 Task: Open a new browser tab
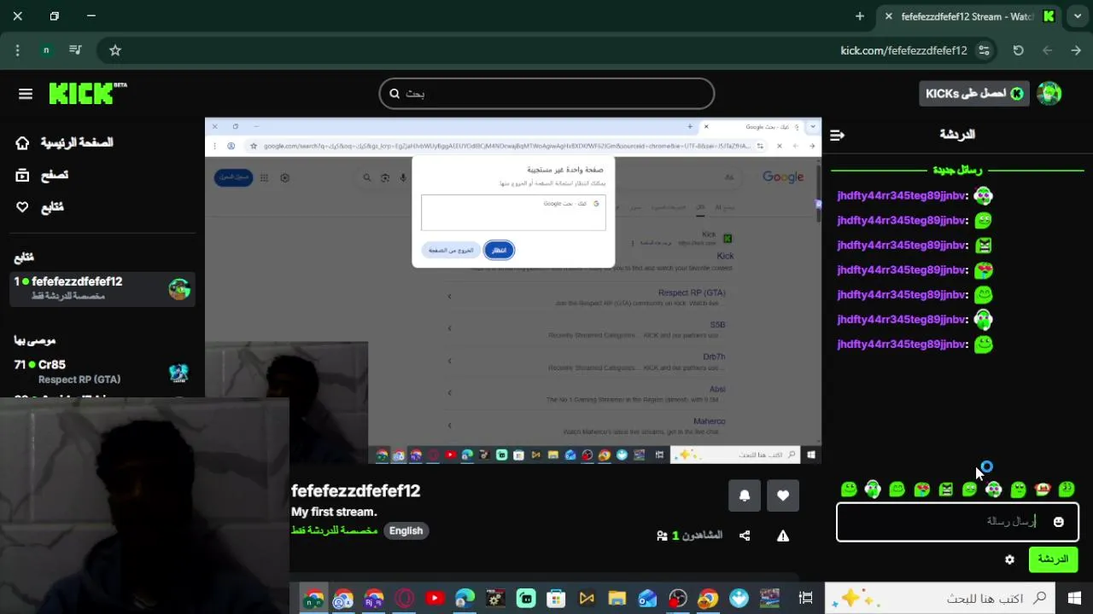click(x=860, y=16)
